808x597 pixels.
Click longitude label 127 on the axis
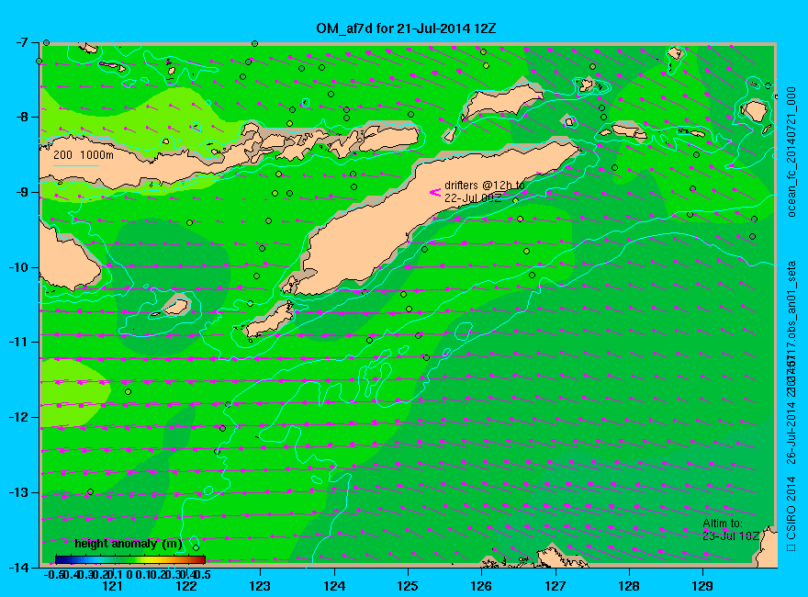pyautogui.click(x=555, y=586)
